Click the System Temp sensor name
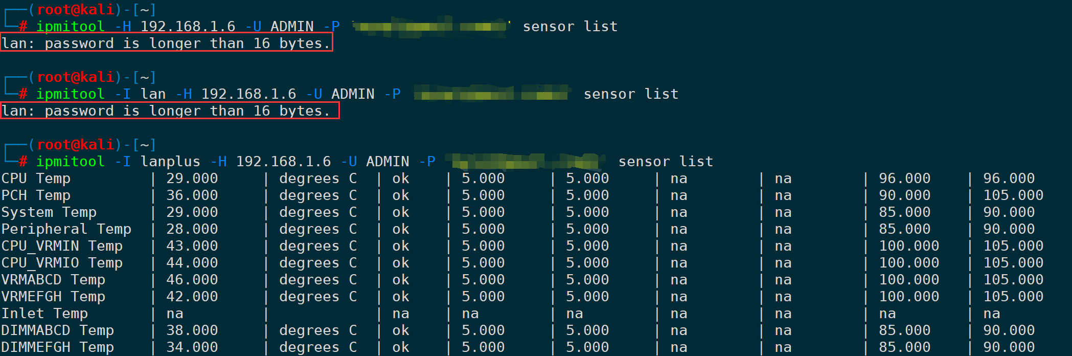The height and width of the screenshot is (356, 1072). point(49,212)
